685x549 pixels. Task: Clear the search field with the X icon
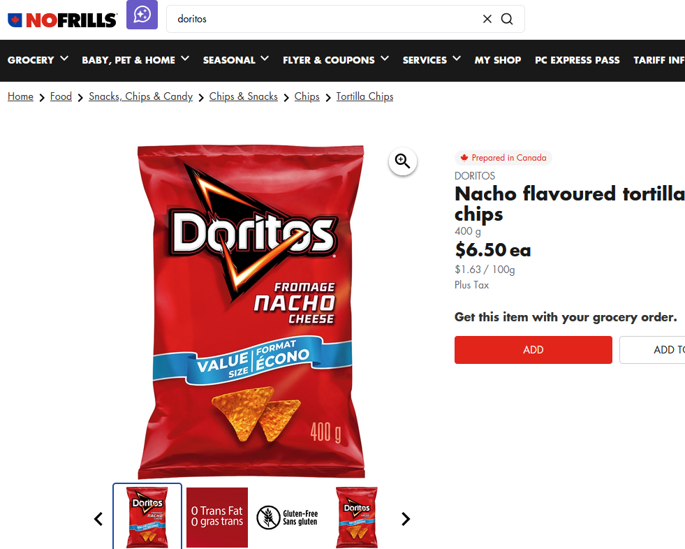[487, 19]
